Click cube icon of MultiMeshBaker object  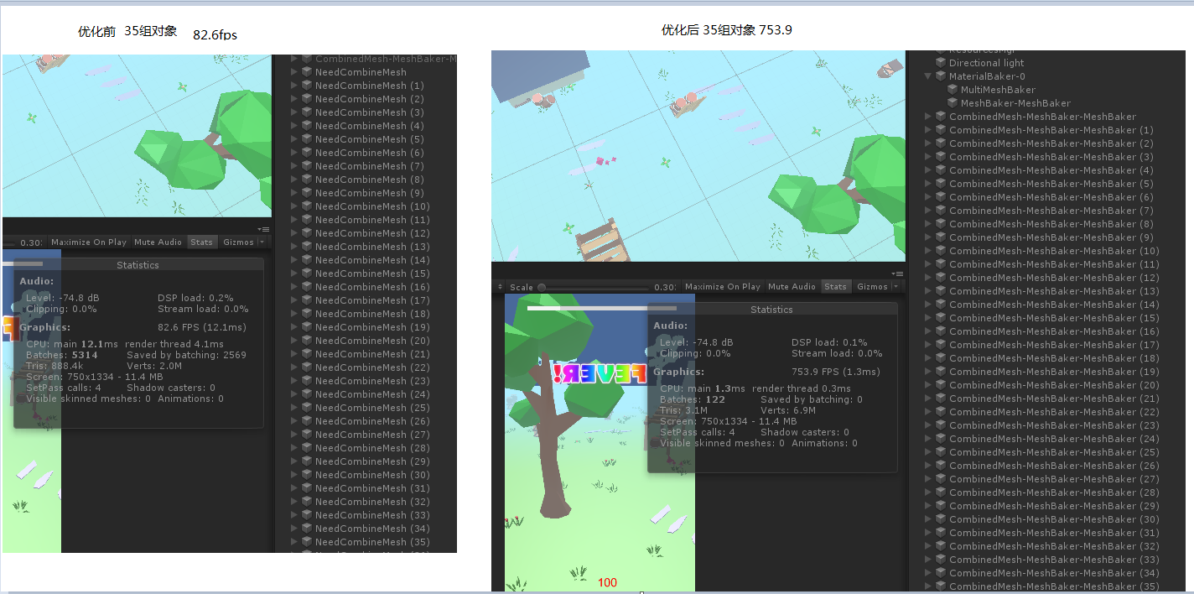(x=953, y=90)
